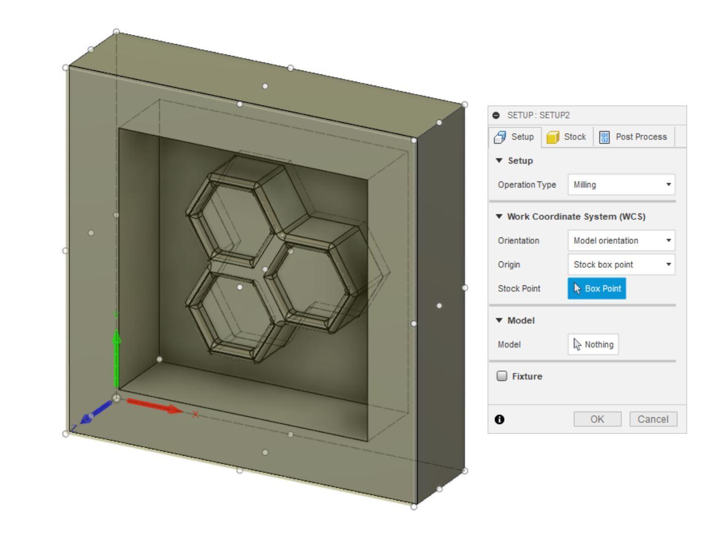Collapse the Model section
Viewport: 726px width, 543px height.
pos(499,320)
